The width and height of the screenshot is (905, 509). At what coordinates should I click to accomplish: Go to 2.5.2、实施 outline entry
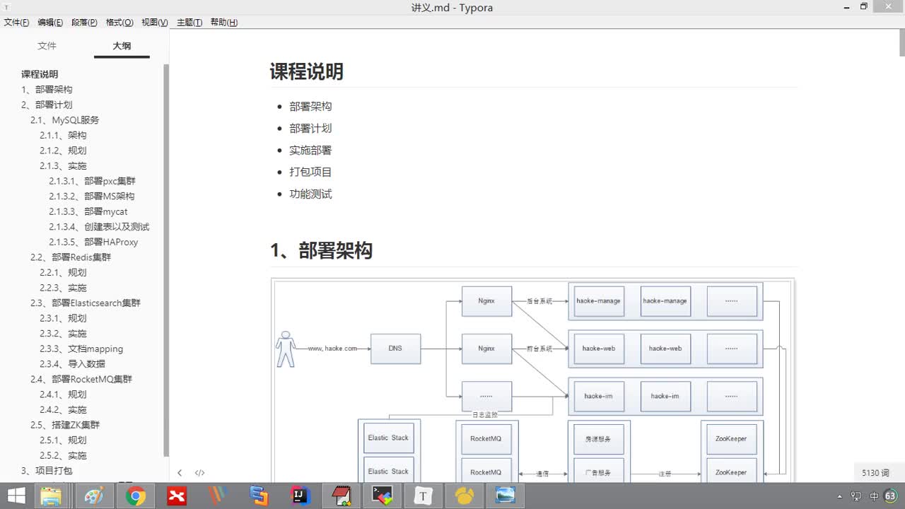tap(63, 455)
